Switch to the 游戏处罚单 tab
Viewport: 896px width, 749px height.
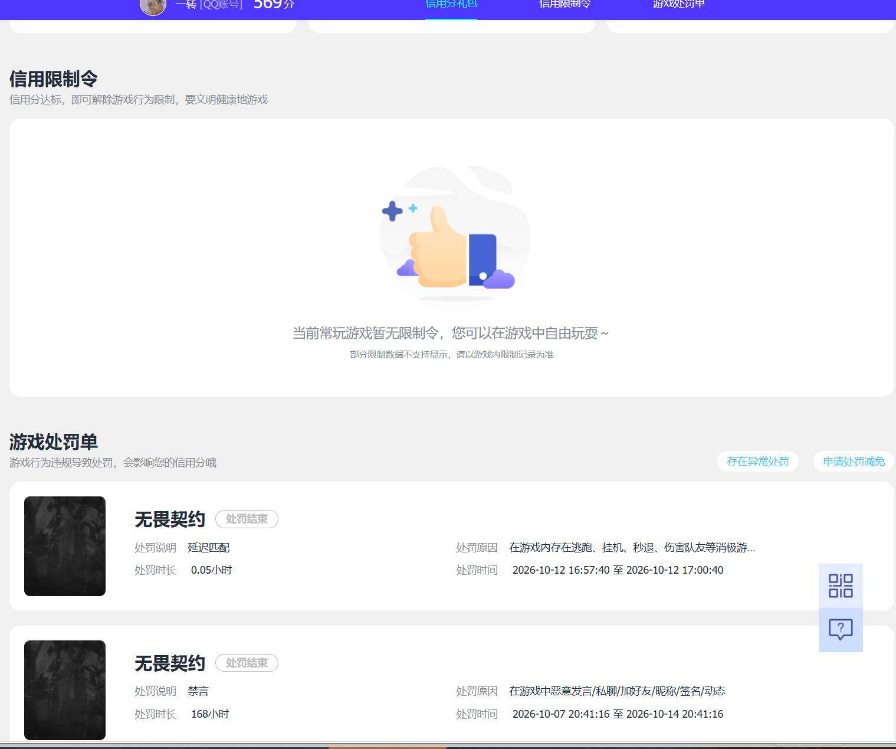click(679, 5)
